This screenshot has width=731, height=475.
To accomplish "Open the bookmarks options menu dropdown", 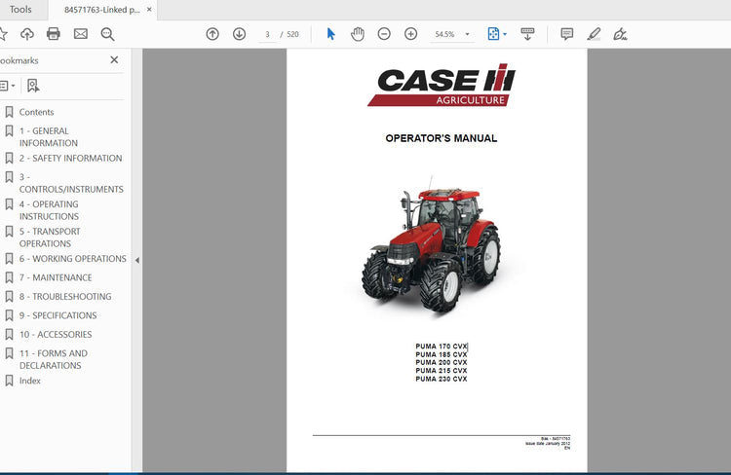I will tap(8, 86).
